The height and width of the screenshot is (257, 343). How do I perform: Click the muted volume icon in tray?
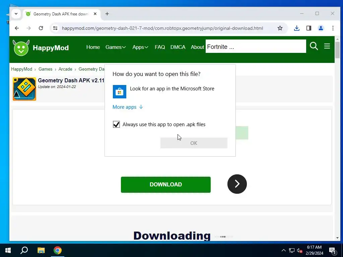pos(299,250)
